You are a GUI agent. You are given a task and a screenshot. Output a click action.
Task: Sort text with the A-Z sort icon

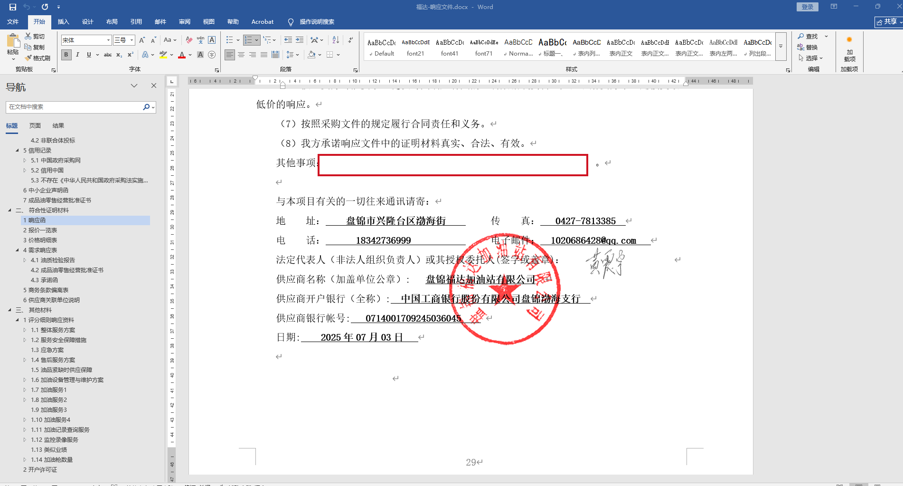(x=336, y=40)
